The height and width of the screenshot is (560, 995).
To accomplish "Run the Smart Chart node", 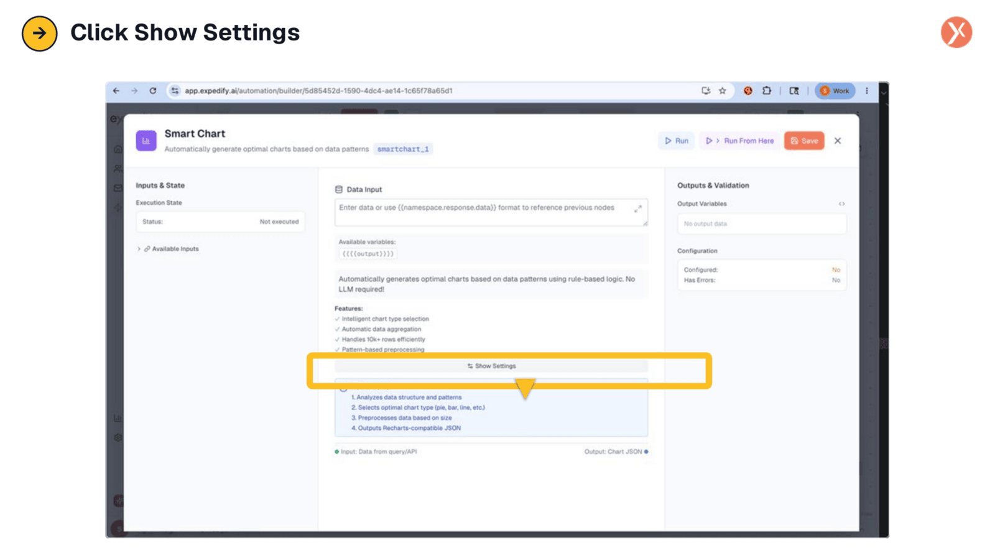I will 677,141.
